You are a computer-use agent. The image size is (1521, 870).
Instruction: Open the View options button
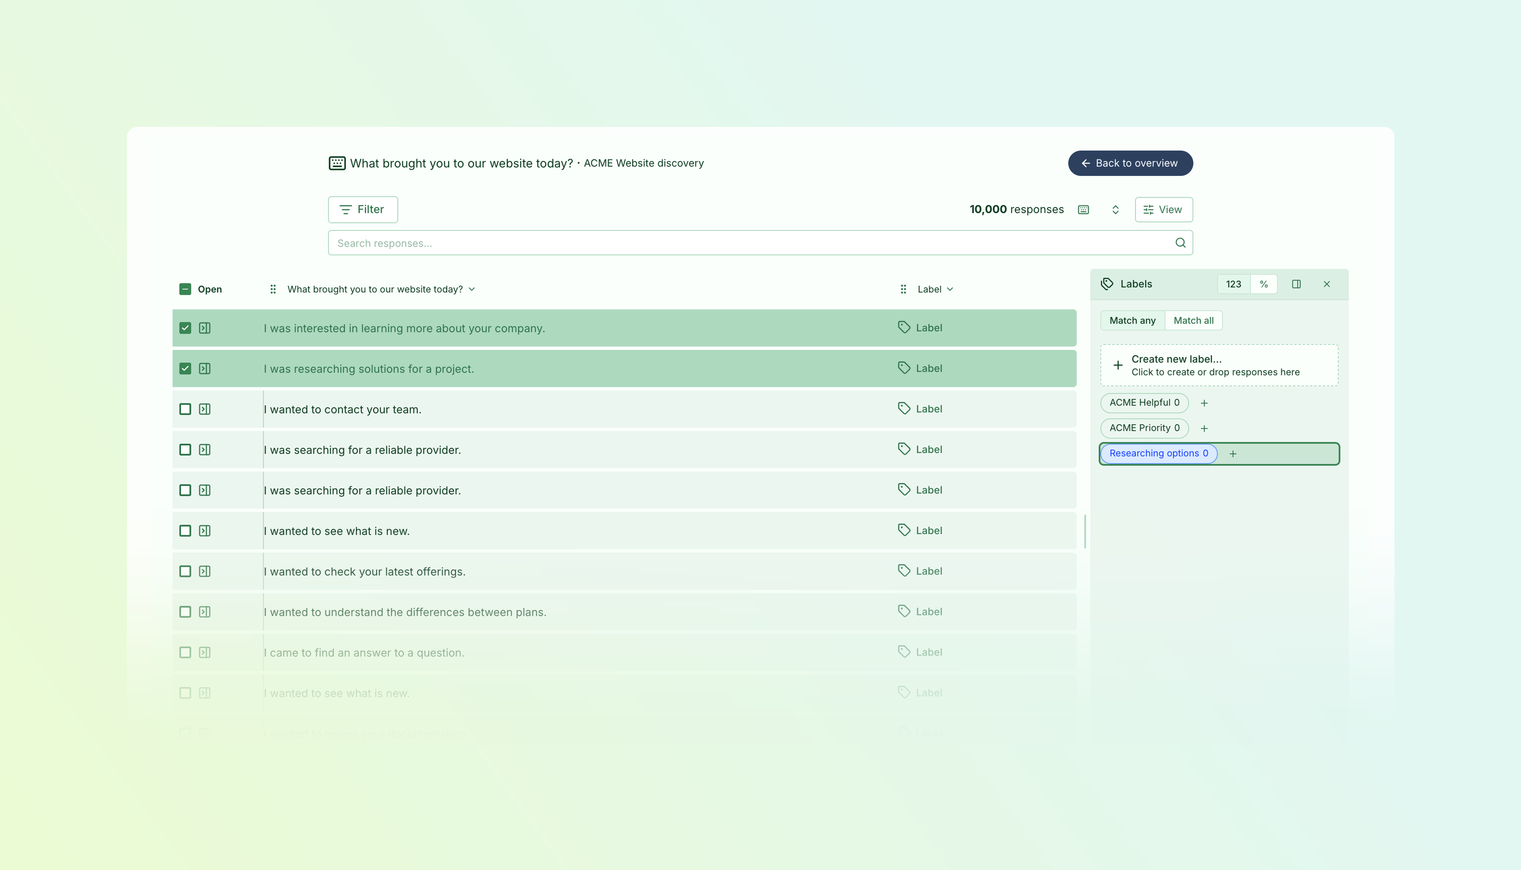(x=1164, y=210)
